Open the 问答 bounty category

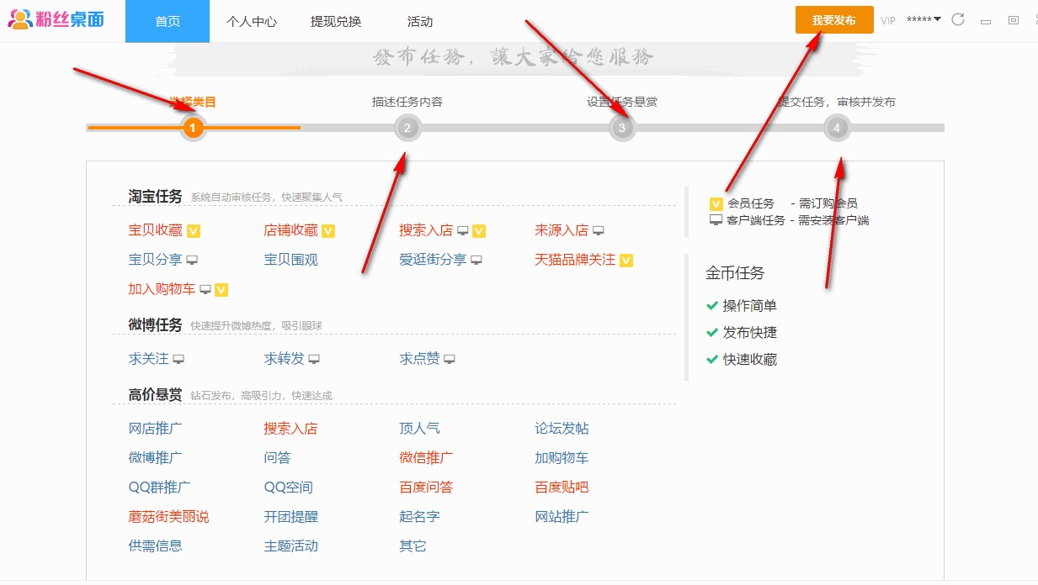(x=278, y=459)
